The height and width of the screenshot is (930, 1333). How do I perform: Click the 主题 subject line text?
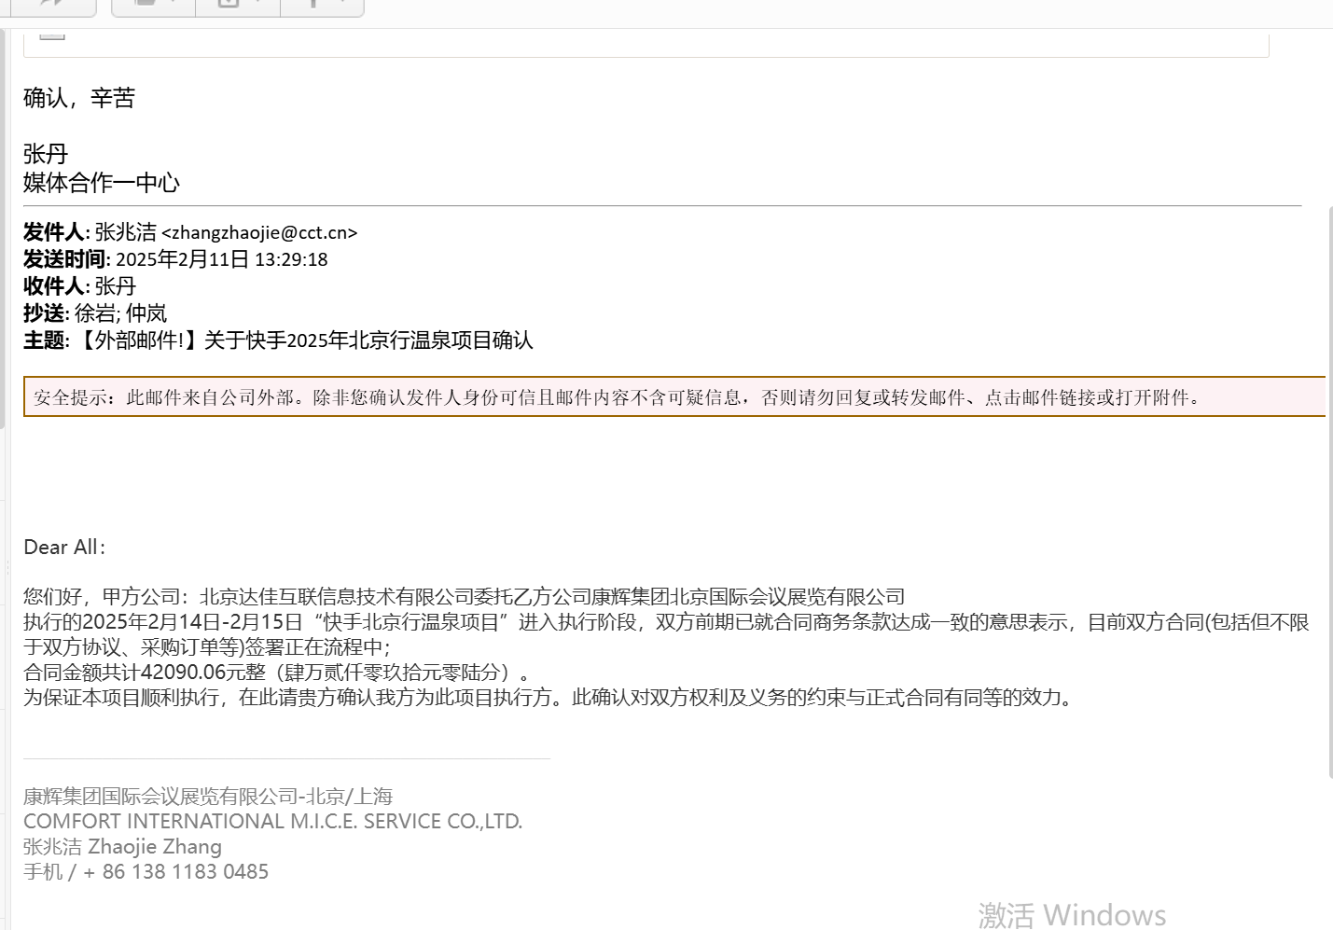tap(278, 340)
